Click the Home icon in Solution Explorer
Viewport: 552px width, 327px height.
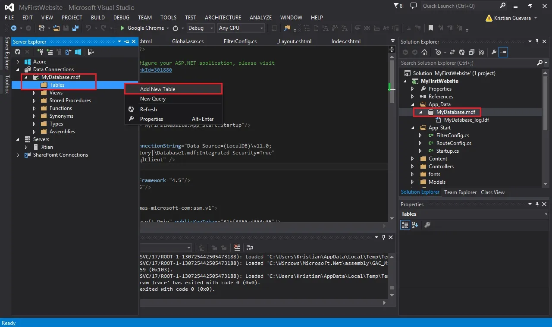point(424,52)
